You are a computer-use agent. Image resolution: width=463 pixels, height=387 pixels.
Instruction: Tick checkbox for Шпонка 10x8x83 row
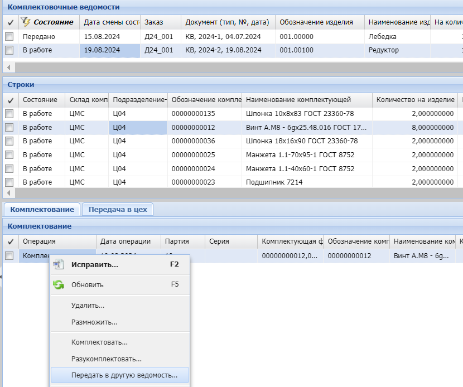tap(9, 114)
